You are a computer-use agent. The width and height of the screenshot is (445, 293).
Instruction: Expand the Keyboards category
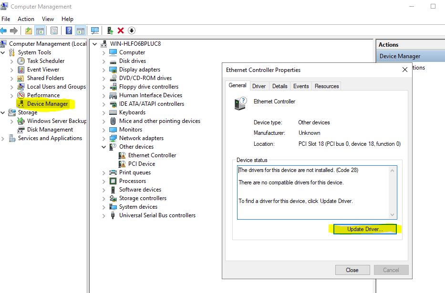pos(104,113)
